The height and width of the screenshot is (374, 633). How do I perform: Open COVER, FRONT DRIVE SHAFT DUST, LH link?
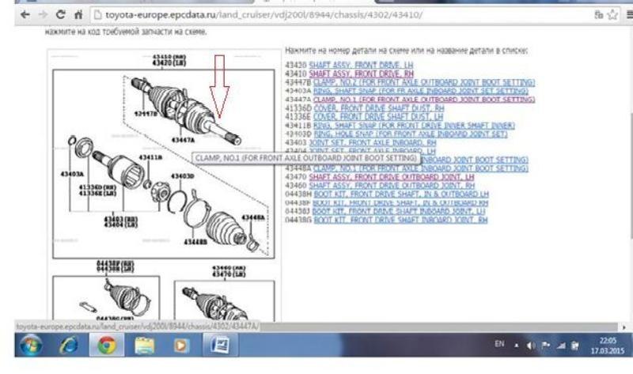[378, 116]
